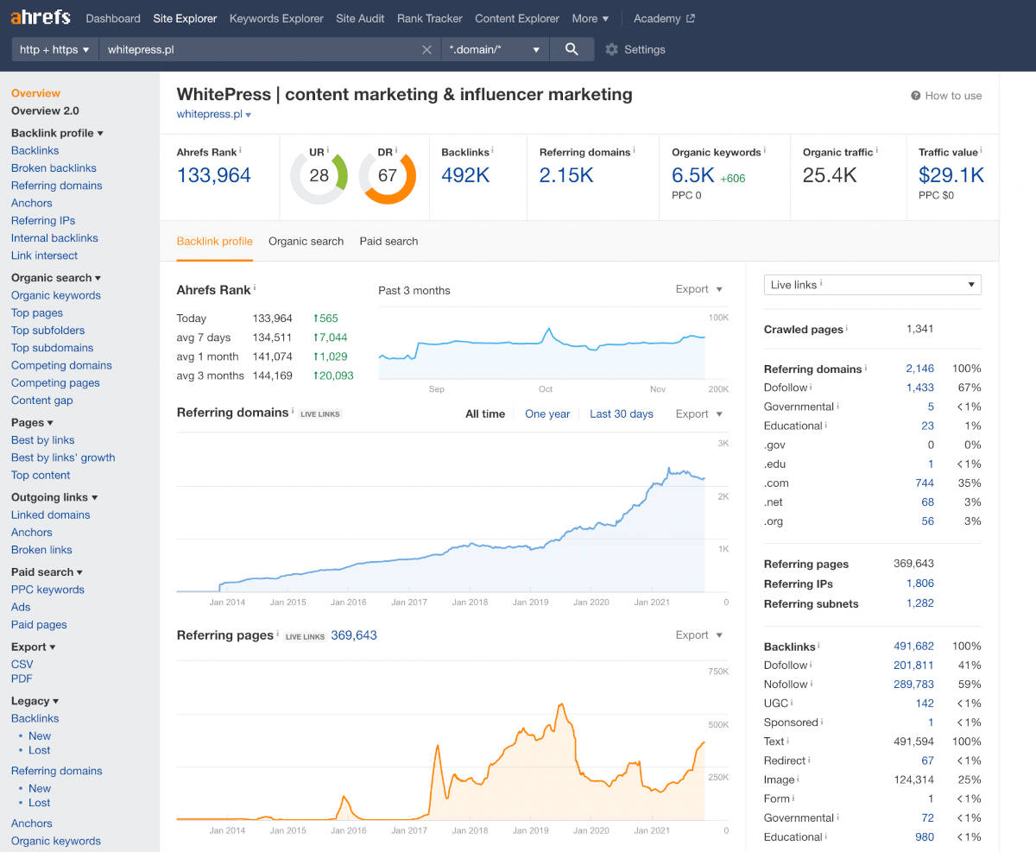
Task: Click the 6.5K organic keywords value
Action: click(x=693, y=175)
